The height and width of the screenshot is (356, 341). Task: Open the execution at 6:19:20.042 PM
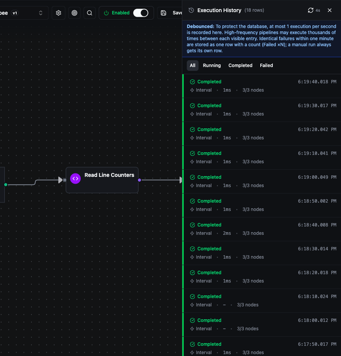(262, 133)
